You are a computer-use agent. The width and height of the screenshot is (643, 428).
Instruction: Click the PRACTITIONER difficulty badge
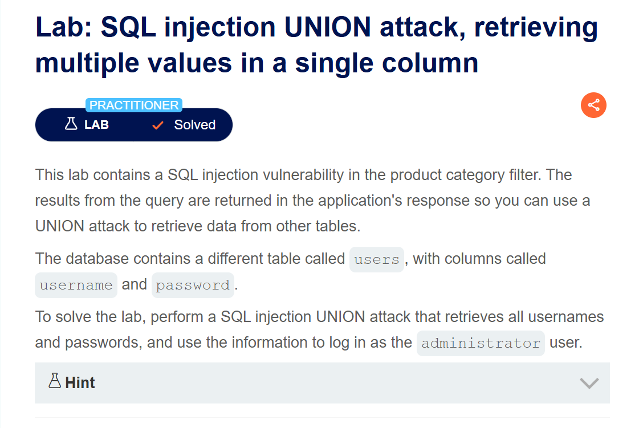[x=134, y=105]
